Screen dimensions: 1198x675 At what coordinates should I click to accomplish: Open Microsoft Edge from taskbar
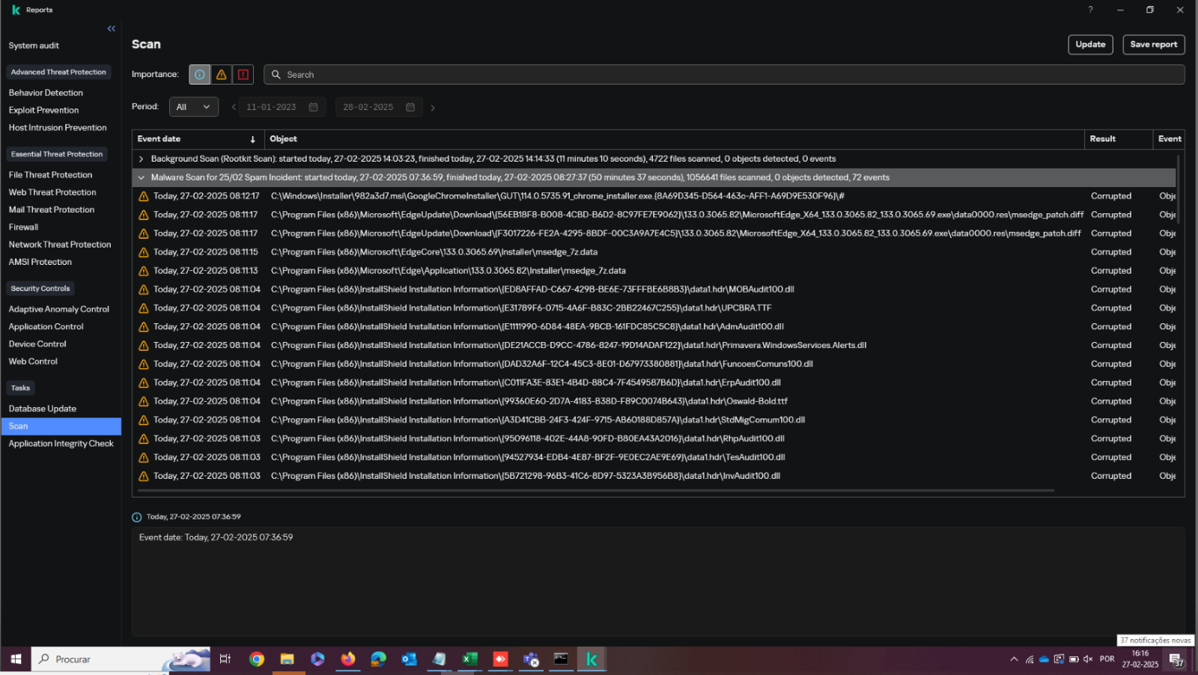pyautogui.click(x=379, y=659)
